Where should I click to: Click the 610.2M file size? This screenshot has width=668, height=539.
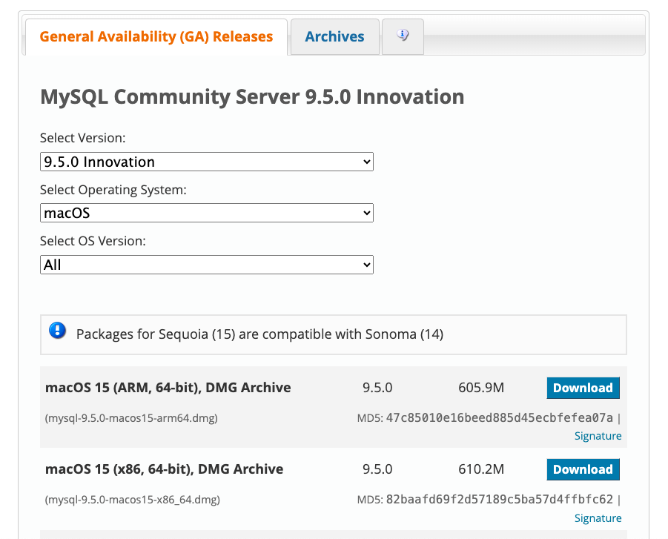click(481, 469)
